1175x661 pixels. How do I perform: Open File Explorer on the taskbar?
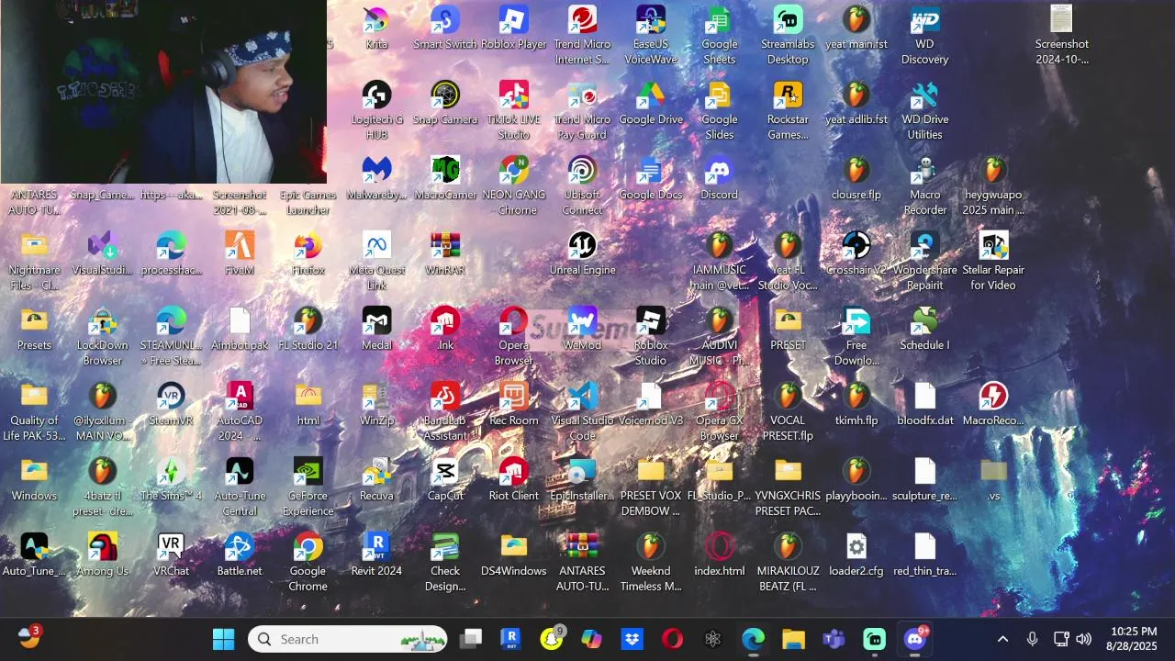click(793, 639)
